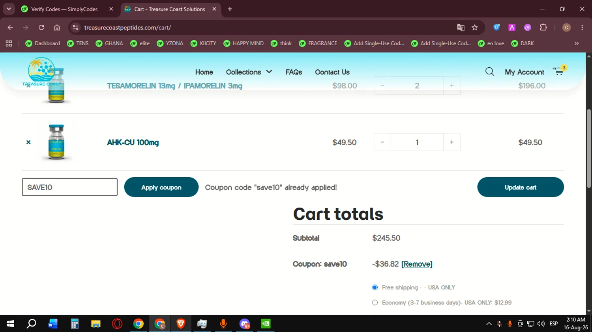Image resolution: width=592 pixels, height=332 pixels.
Task: Remove the save10 coupon
Action: pyautogui.click(x=417, y=264)
